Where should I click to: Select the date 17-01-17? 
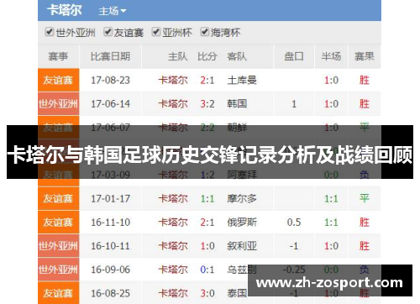(110, 199)
